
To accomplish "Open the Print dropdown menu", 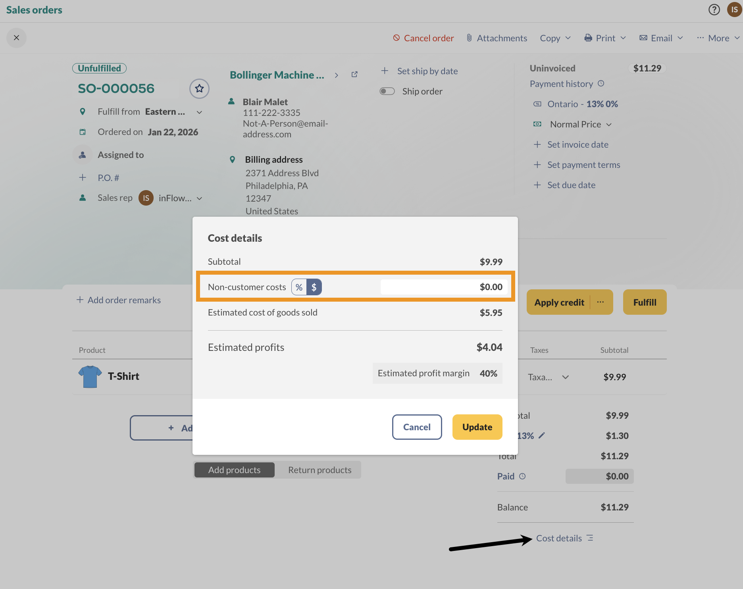I will (605, 38).
